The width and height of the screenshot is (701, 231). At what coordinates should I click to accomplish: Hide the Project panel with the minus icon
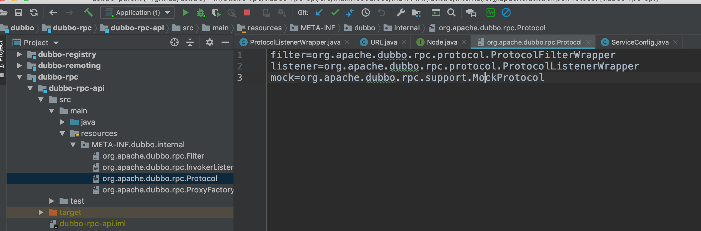(225, 42)
